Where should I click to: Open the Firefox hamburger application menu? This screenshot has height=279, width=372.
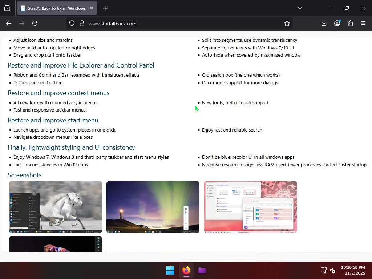coord(363,23)
